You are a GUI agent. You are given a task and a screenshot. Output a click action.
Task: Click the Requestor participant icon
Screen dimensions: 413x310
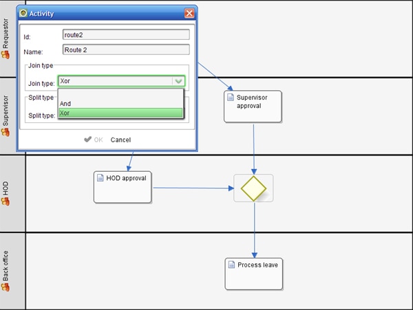[x=6, y=55]
